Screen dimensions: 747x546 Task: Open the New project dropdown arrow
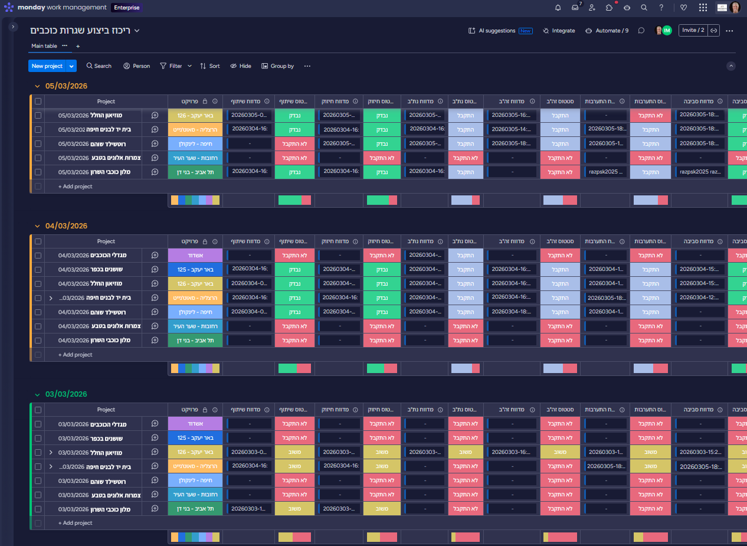click(71, 66)
